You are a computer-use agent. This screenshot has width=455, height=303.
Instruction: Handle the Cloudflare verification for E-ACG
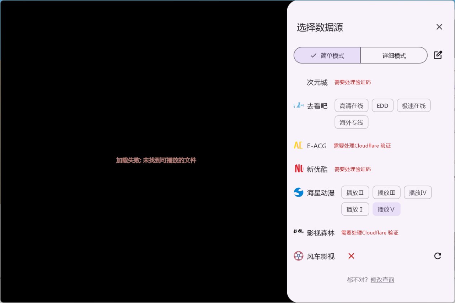coord(362,146)
